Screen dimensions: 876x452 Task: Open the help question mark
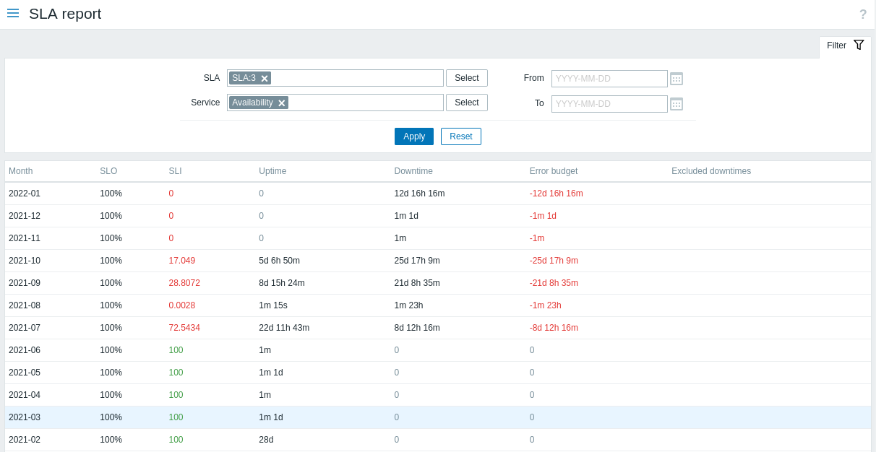tap(863, 14)
